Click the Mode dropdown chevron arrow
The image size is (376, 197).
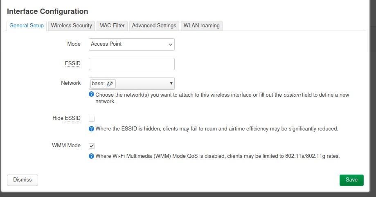tap(171, 44)
